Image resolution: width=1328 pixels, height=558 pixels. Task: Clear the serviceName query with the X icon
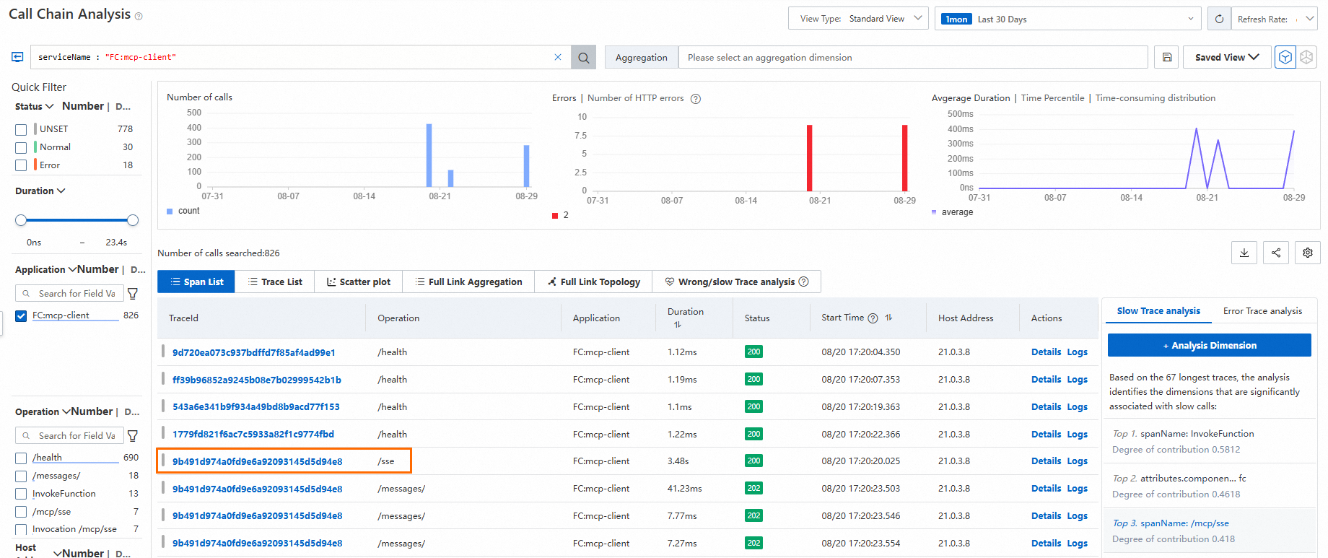click(x=558, y=57)
